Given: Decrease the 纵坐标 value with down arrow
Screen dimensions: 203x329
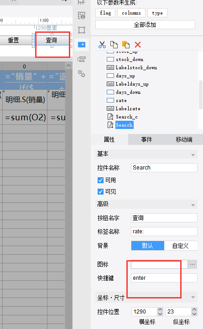Looking at the screenshot, I should click(194, 314).
